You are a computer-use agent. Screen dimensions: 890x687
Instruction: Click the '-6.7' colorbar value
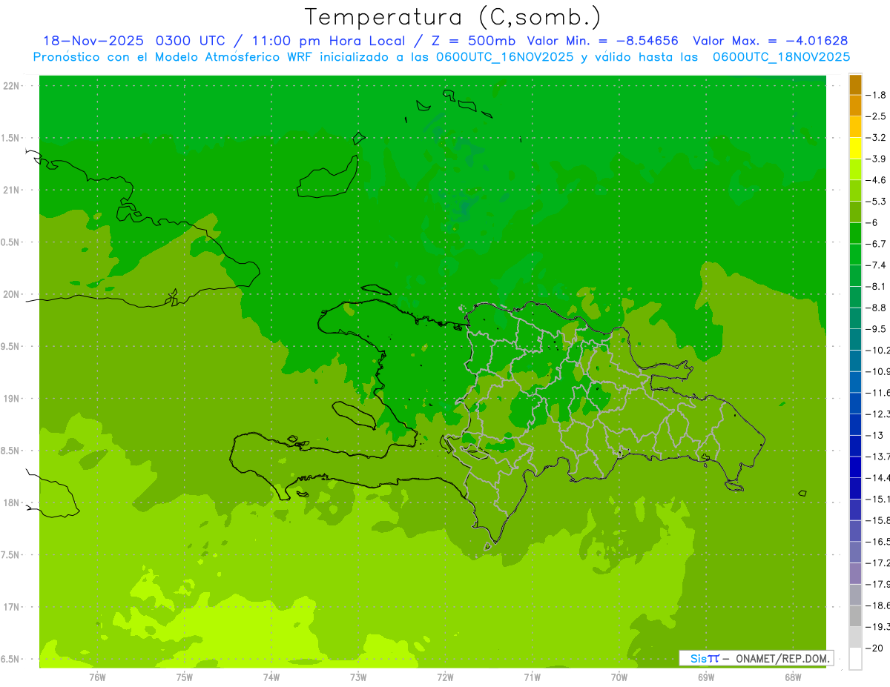(875, 244)
